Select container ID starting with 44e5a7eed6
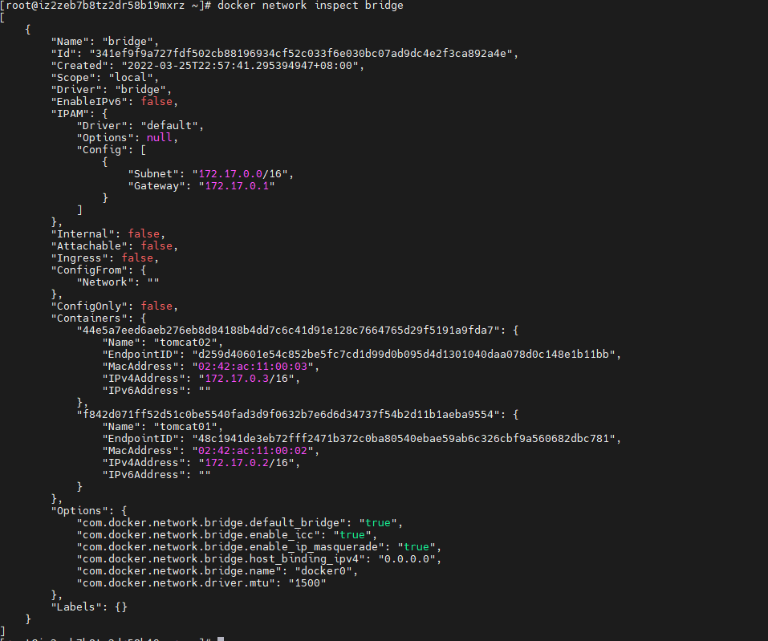The width and height of the screenshot is (768, 641). [x=287, y=331]
